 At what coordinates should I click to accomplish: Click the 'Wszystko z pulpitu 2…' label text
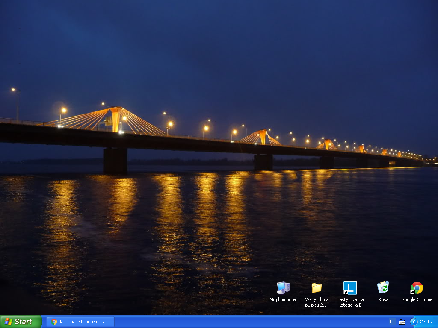point(317,302)
